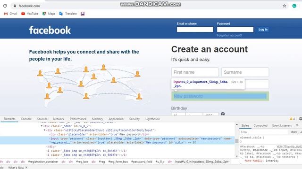Switch to the Elements tab

pyautogui.click(x=9, y=119)
